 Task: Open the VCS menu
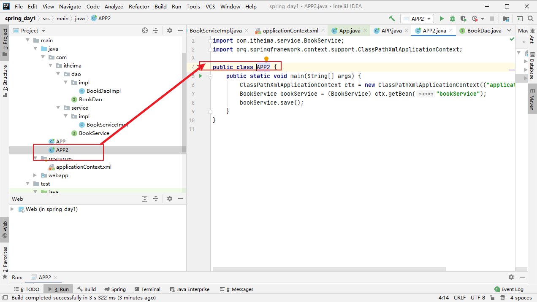(x=210, y=6)
